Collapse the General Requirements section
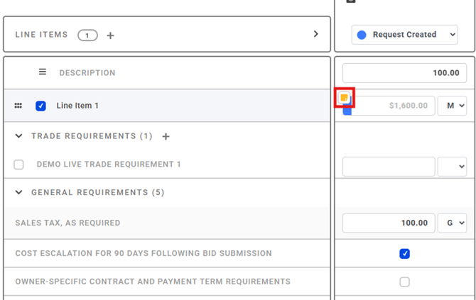The width and height of the screenshot is (476, 300). (x=18, y=192)
